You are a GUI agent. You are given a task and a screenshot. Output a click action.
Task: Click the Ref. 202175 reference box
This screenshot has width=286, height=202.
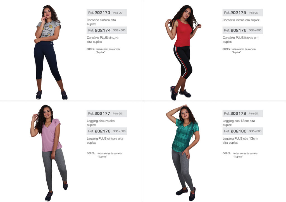[x=243, y=13]
